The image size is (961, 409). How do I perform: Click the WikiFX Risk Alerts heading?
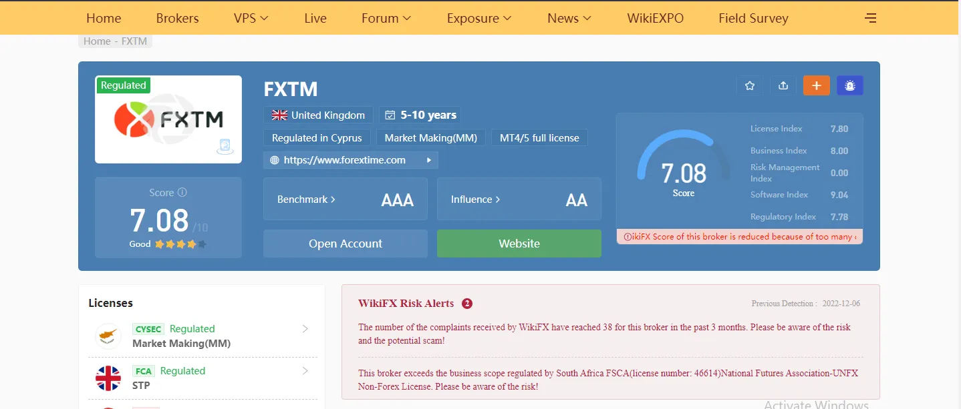[x=406, y=304]
